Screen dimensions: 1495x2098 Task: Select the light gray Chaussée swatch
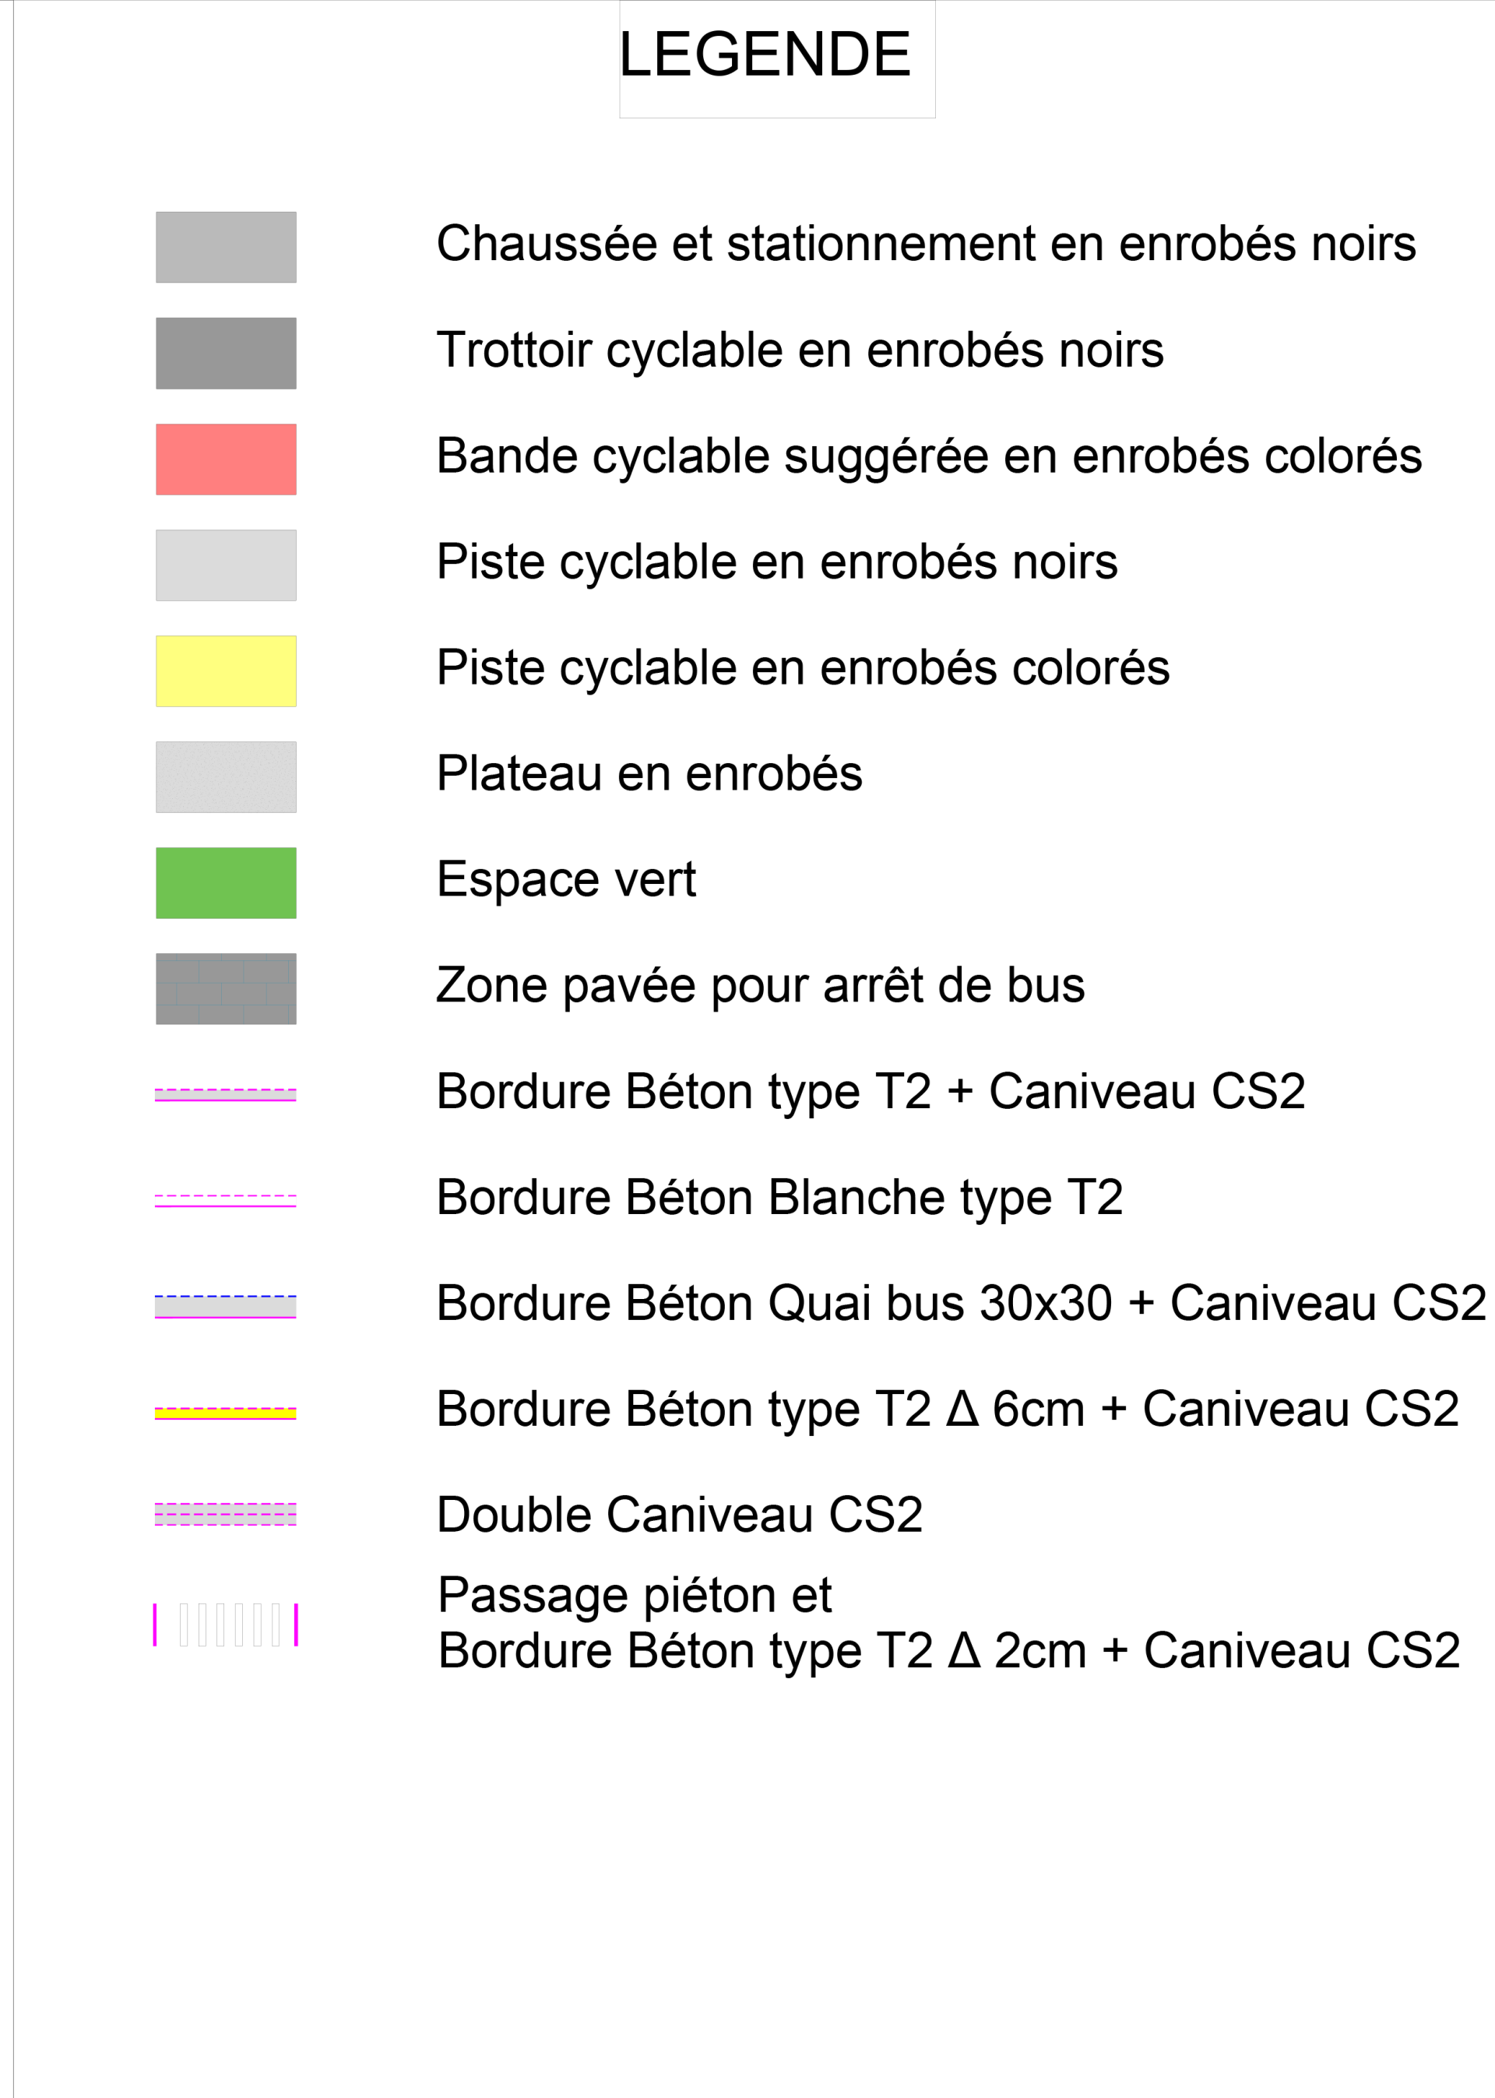click(226, 247)
